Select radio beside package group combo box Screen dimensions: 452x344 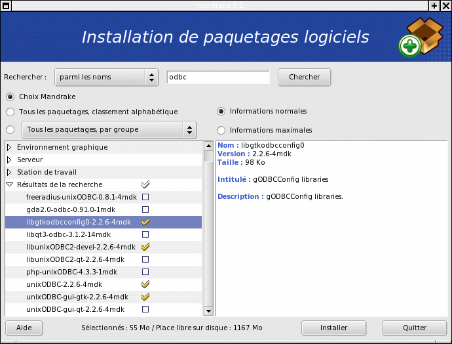click(x=10, y=130)
